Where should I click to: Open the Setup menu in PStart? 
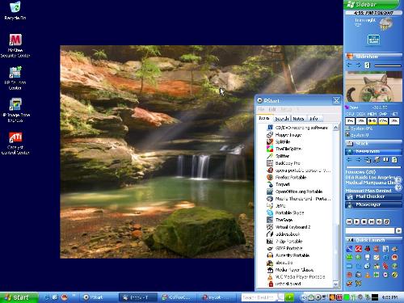(286, 109)
